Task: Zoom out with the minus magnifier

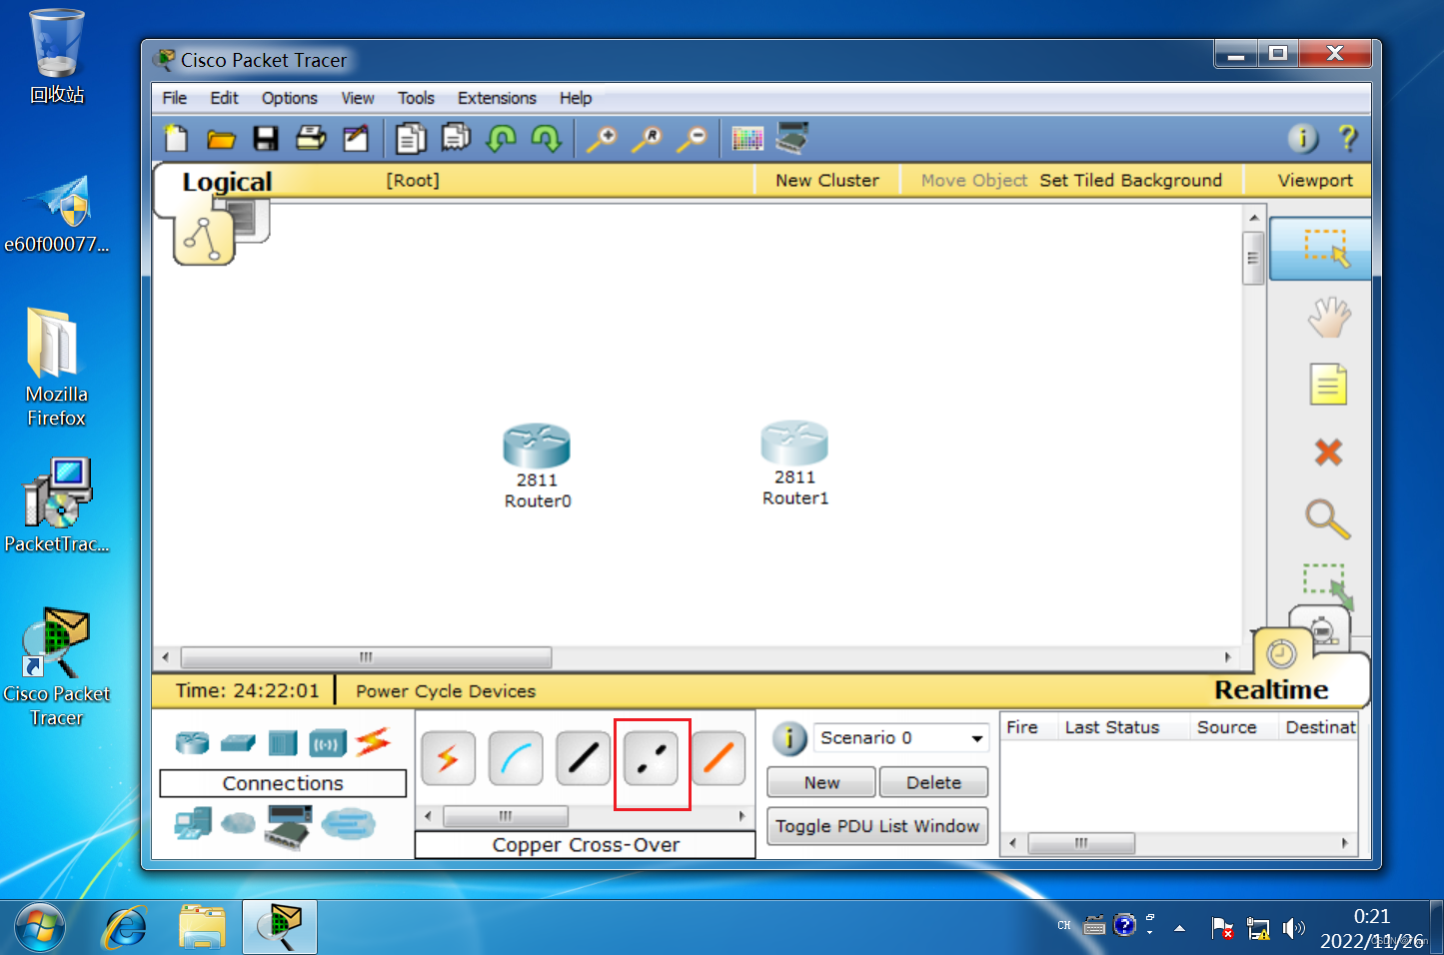Action: pos(692,138)
